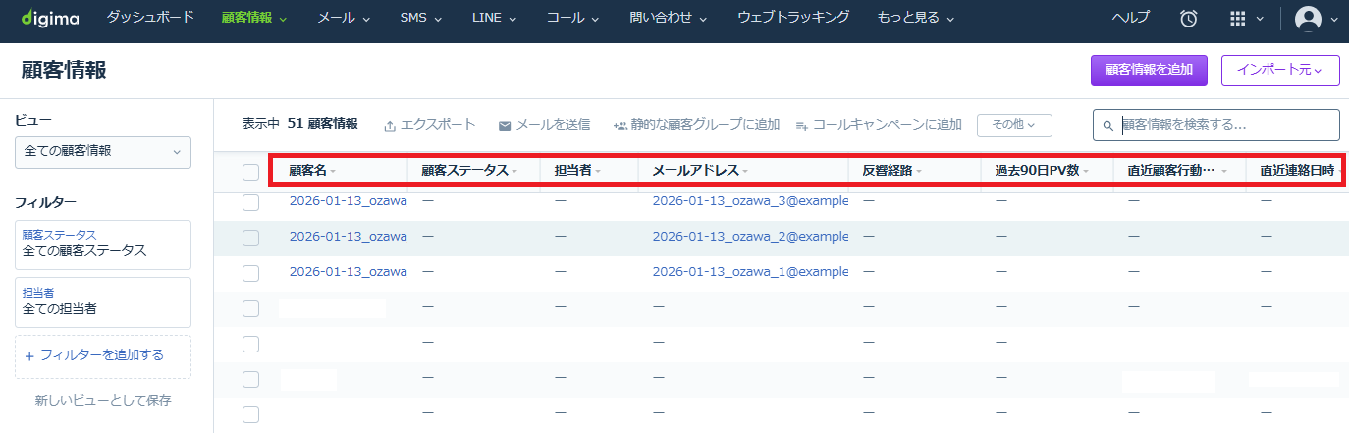Sort by 担当者 column header
This screenshot has width=1349, height=433.
coord(577,171)
